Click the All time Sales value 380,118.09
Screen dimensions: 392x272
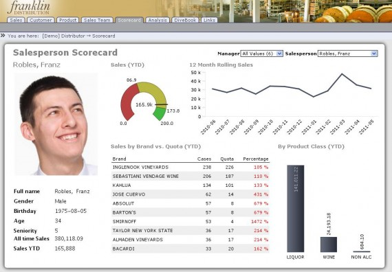69,238
